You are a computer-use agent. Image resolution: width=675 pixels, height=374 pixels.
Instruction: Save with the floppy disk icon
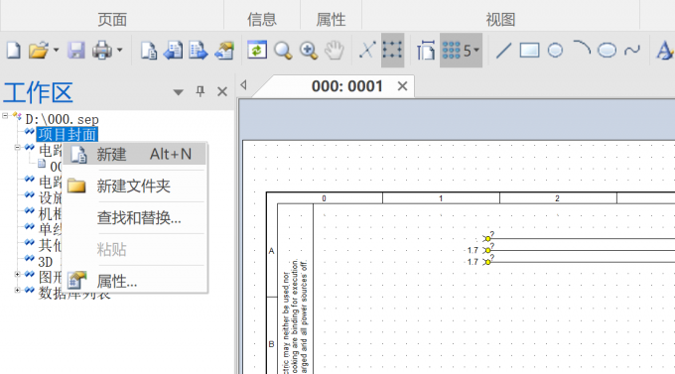point(76,51)
